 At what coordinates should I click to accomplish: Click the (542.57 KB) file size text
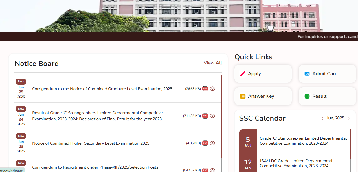(x=192, y=170)
